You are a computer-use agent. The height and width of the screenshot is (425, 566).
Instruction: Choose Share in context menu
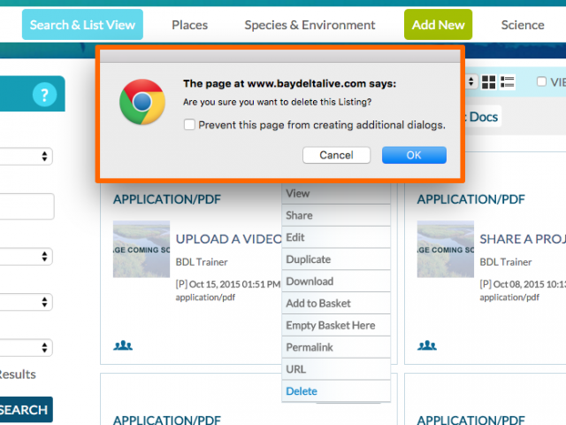[x=336, y=215]
